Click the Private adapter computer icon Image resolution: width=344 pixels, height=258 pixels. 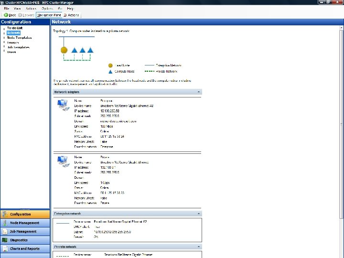(x=63, y=161)
